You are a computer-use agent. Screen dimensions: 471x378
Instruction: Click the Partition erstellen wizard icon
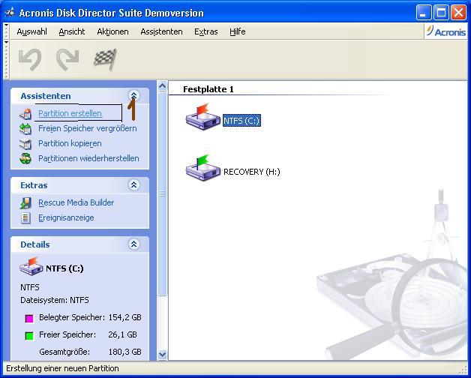[25, 113]
